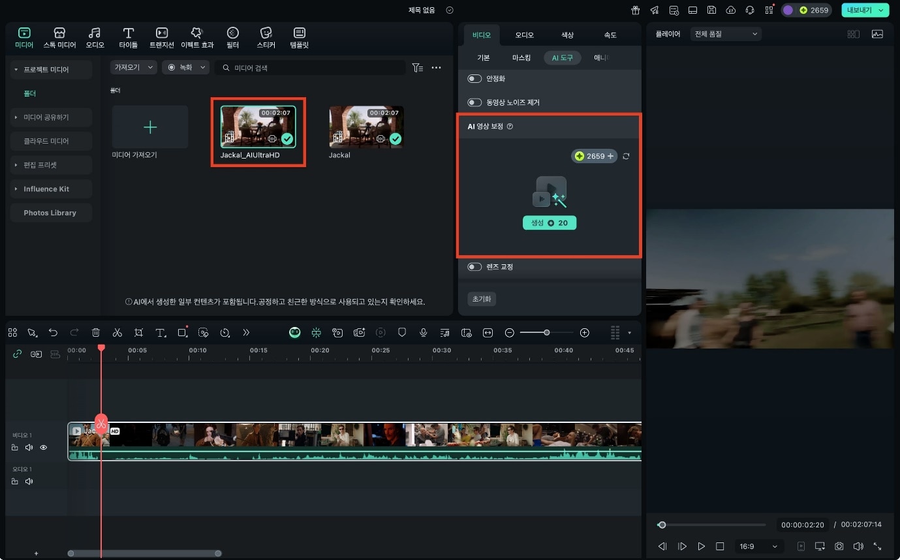Image resolution: width=900 pixels, height=560 pixels.
Task: Click the delete trash icon in timeline toolbar
Action: pyautogui.click(x=96, y=333)
